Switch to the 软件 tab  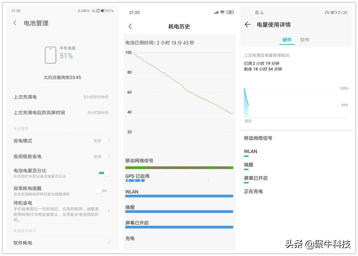click(x=305, y=40)
